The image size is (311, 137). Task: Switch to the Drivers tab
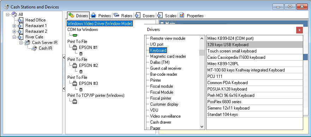point(78,15)
